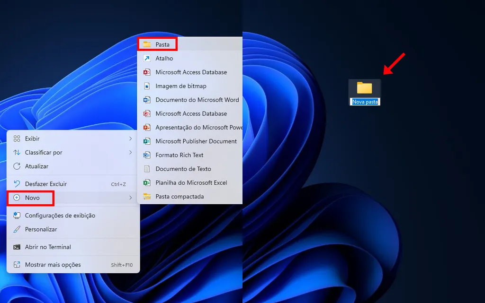This screenshot has height=303, width=485.
Task: Select the new folder icon on the desktop
Action: pos(365,88)
